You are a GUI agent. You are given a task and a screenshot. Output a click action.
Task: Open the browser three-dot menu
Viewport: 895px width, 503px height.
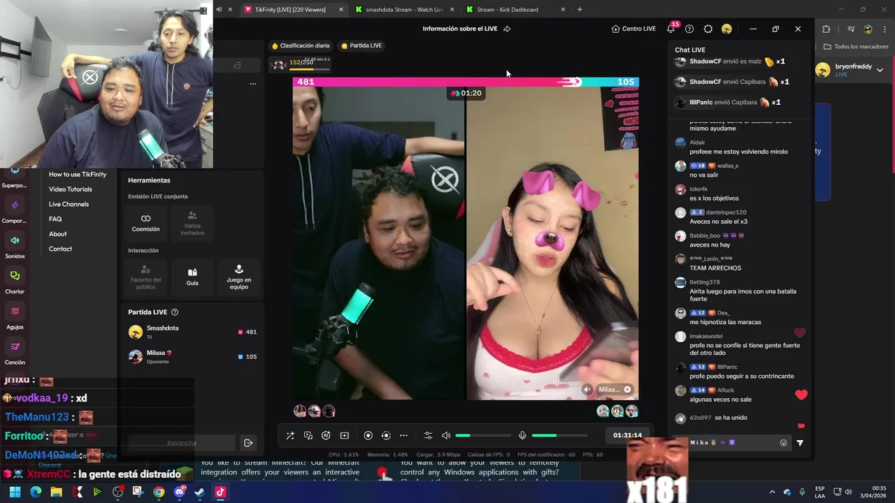click(x=883, y=29)
